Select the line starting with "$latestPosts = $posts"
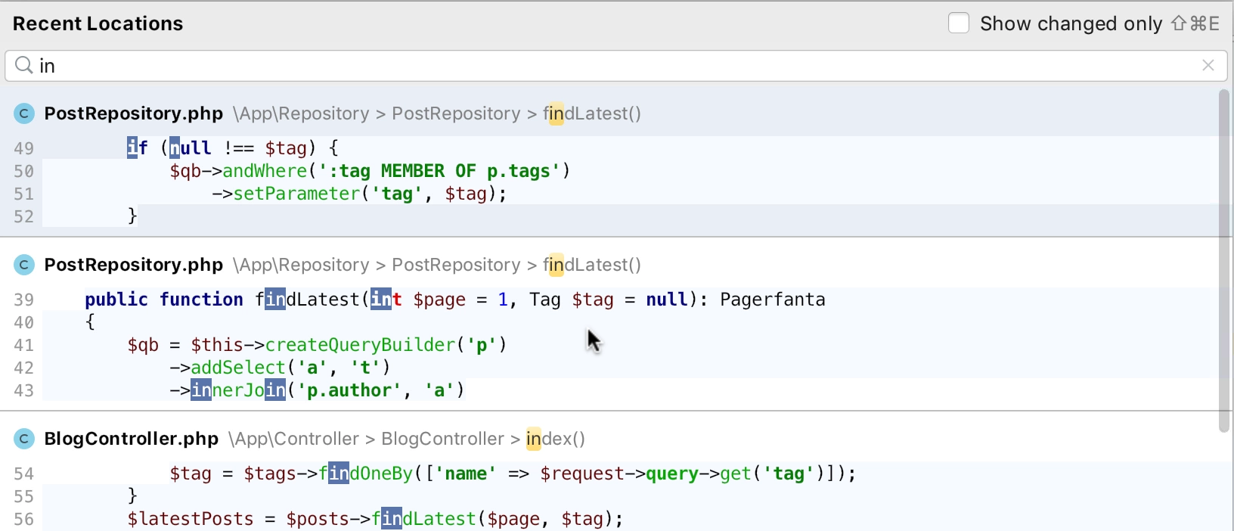The width and height of the screenshot is (1234, 531). pyautogui.click(x=375, y=519)
